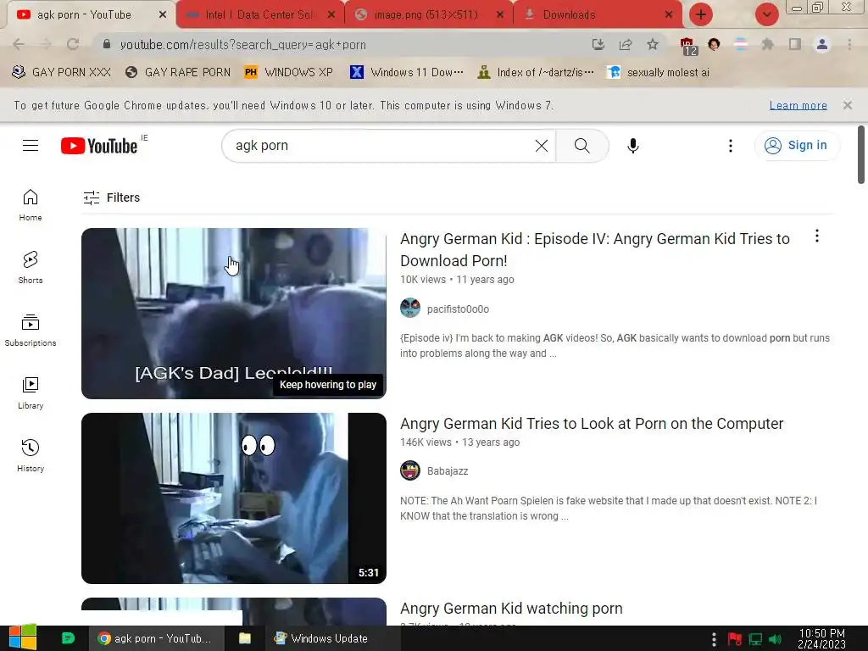Open the file explorer folder on taskbar
The width and height of the screenshot is (868, 651).
click(245, 638)
